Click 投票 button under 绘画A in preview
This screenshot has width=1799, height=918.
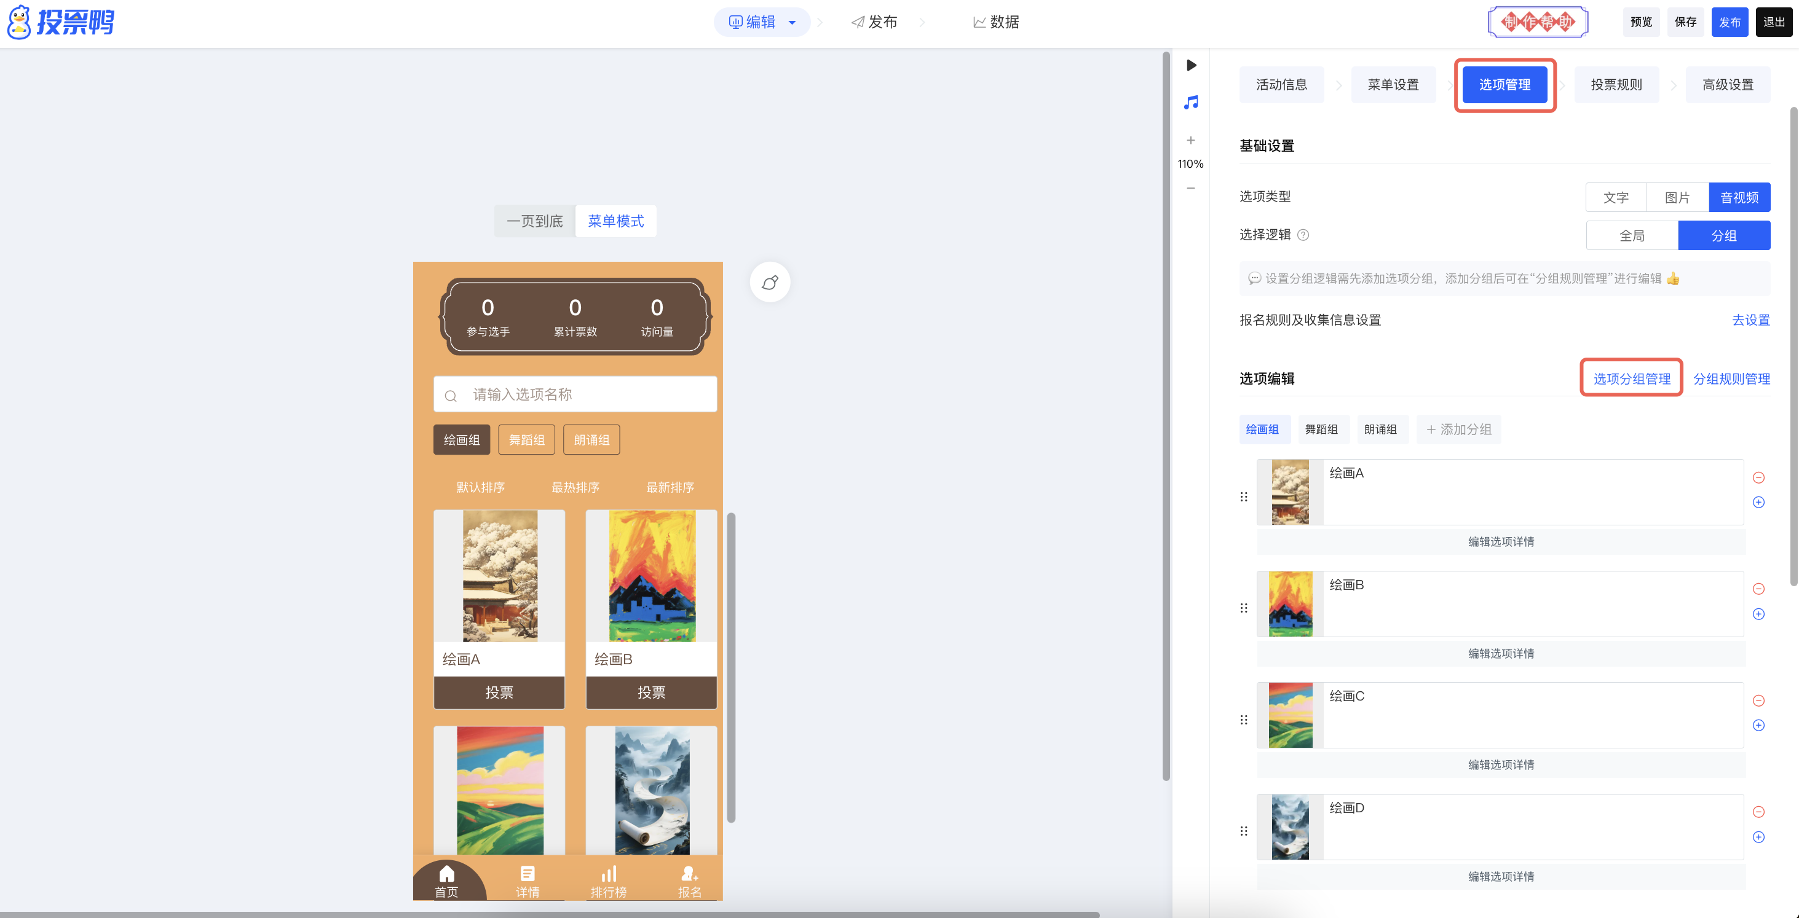click(499, 692)
